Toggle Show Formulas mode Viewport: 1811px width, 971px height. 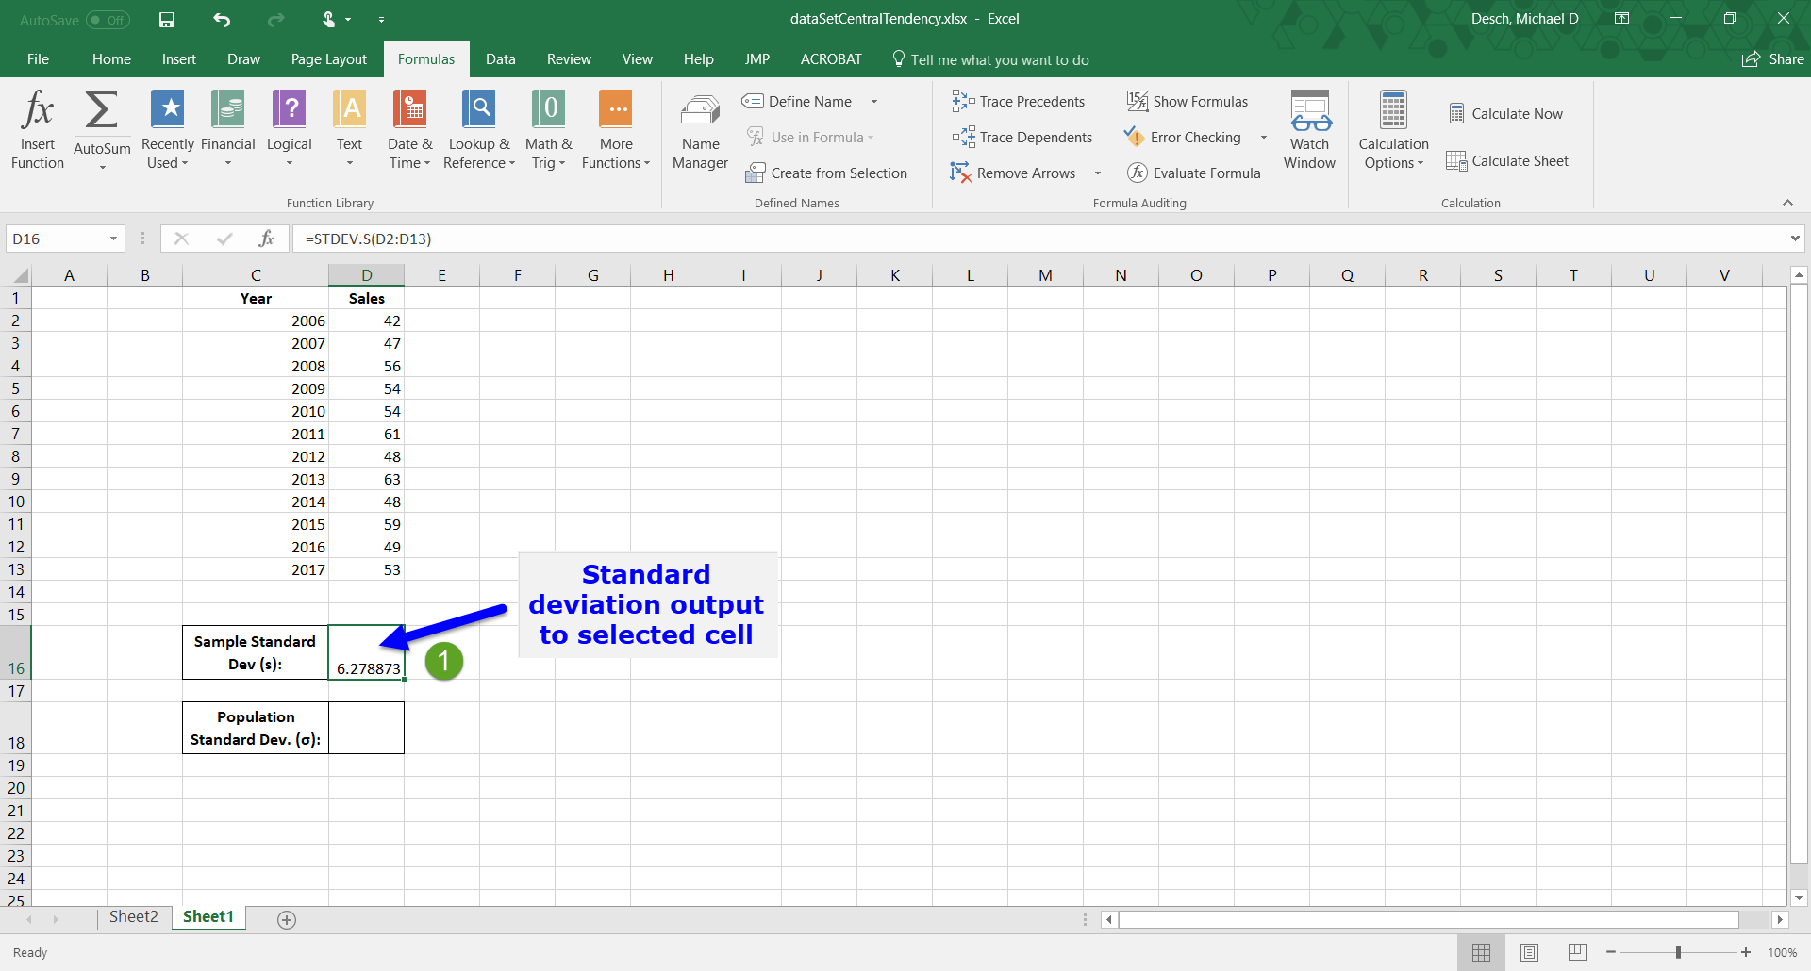tap(1188, 102)
